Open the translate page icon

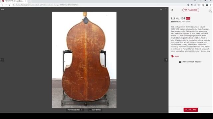192,5
